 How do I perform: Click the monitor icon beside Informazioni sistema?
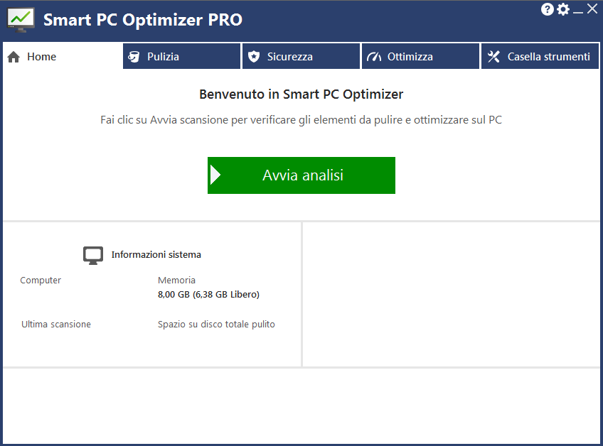coord(93,256)
